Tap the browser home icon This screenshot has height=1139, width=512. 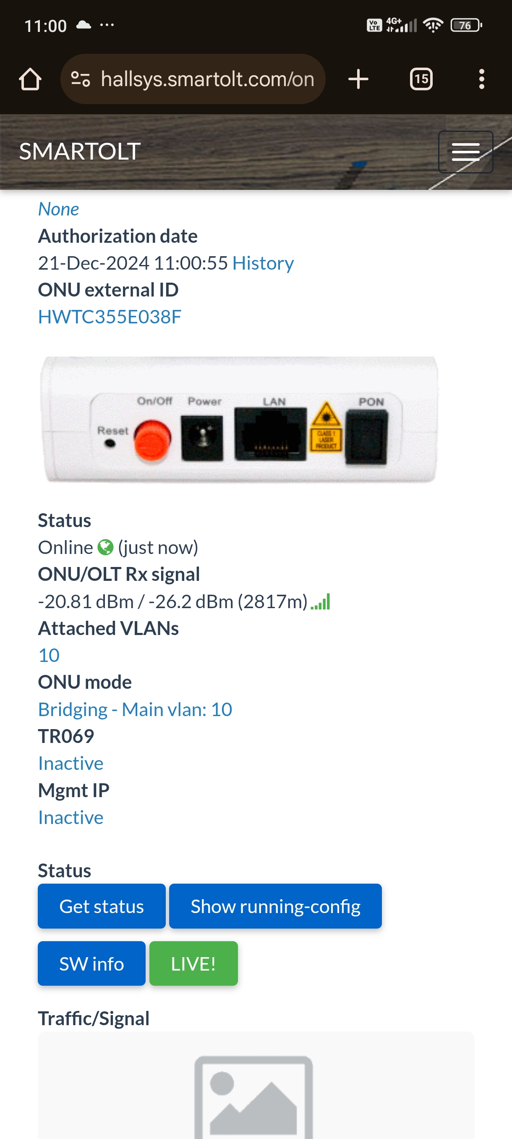[x=30, y=79]
